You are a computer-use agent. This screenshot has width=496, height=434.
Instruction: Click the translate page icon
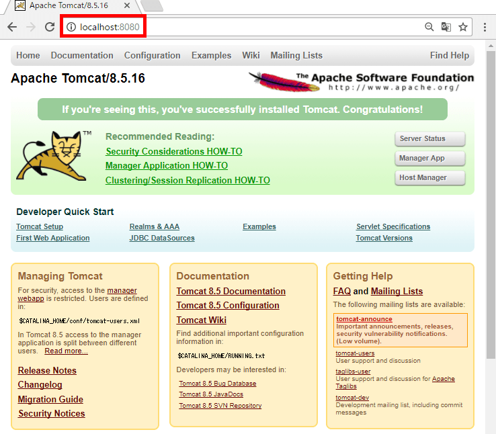coord(446,27)
